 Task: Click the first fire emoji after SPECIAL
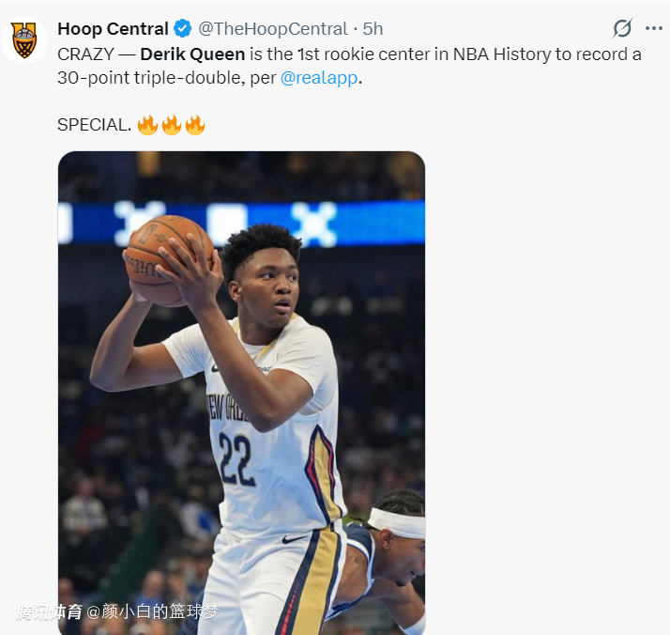(x=147, y=125)
